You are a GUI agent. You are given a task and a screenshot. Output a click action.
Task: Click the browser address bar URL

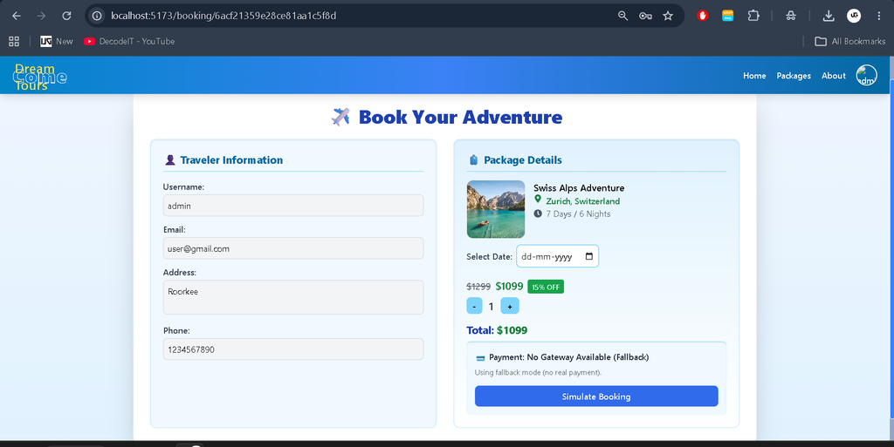(x=223, y=16)
